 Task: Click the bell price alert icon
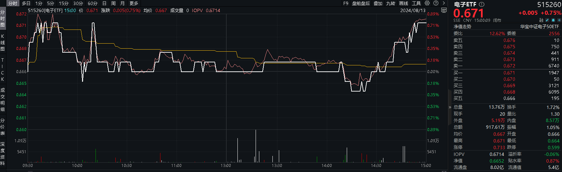pos(553,20)
